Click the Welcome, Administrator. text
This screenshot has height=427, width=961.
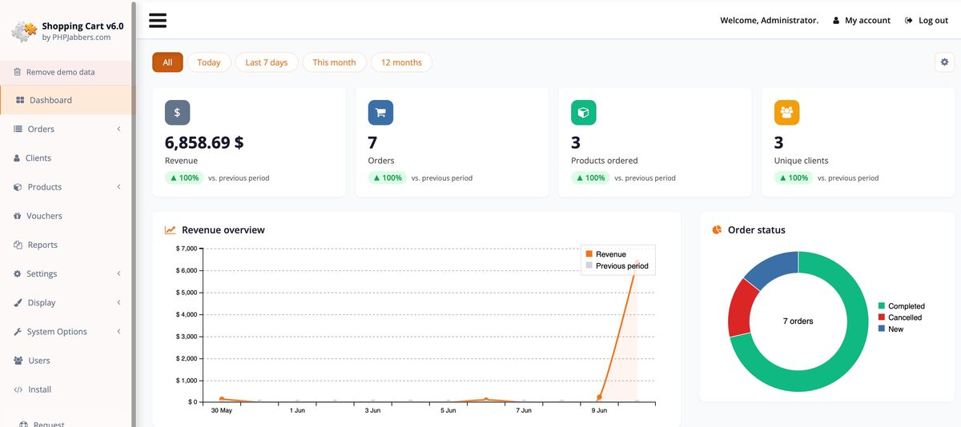tap(770, 21)
